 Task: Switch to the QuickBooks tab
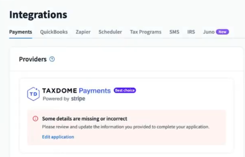(x=54, y=32)
